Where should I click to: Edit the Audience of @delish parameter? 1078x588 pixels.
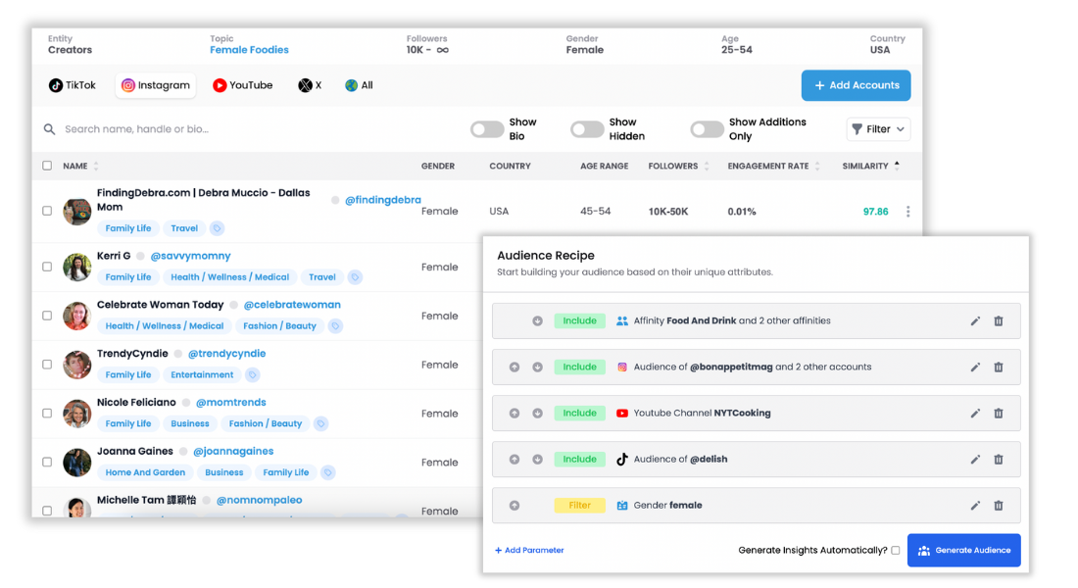[975, 460]
